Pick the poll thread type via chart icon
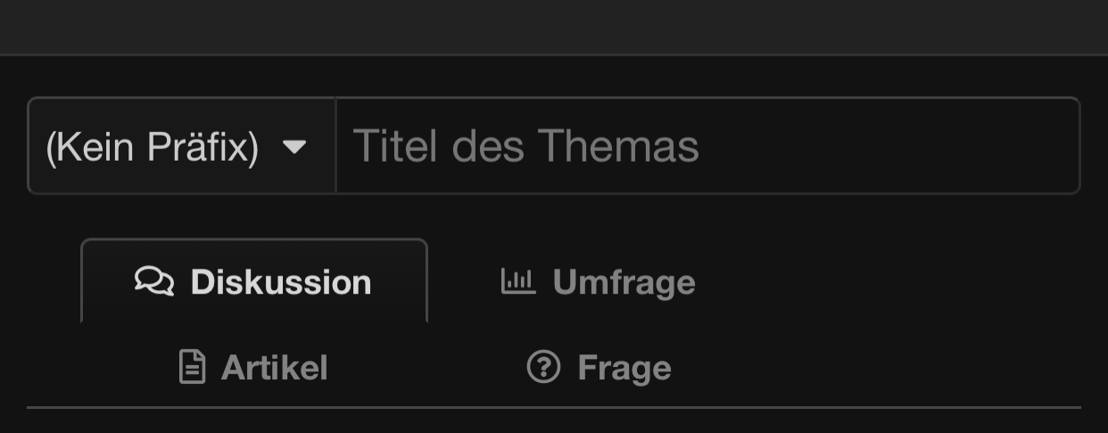The height and width of the screenshot is (433, 1108). 518,281
